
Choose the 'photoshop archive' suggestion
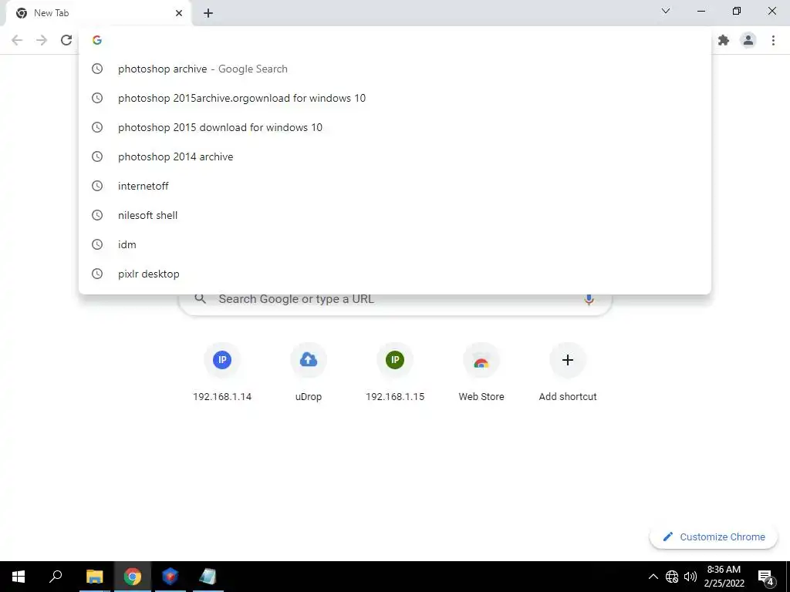coord(395,69)
